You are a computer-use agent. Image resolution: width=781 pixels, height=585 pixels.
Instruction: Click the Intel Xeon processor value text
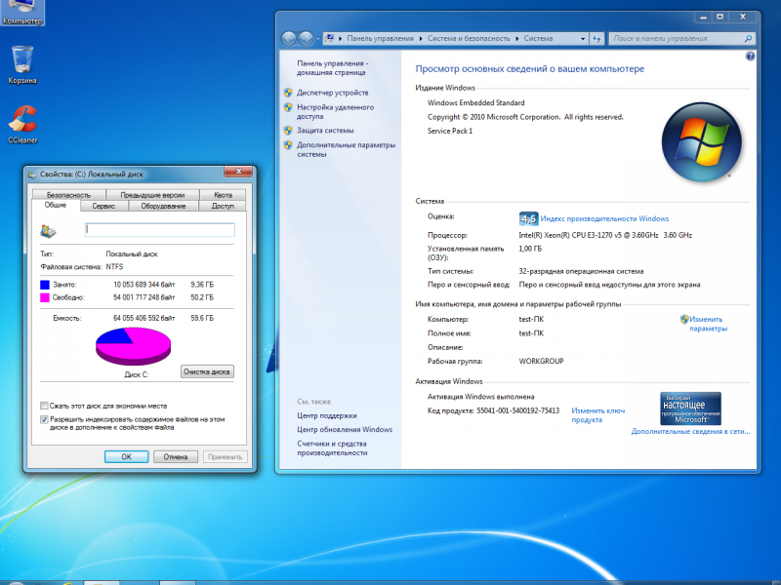(x=605, y=235)
